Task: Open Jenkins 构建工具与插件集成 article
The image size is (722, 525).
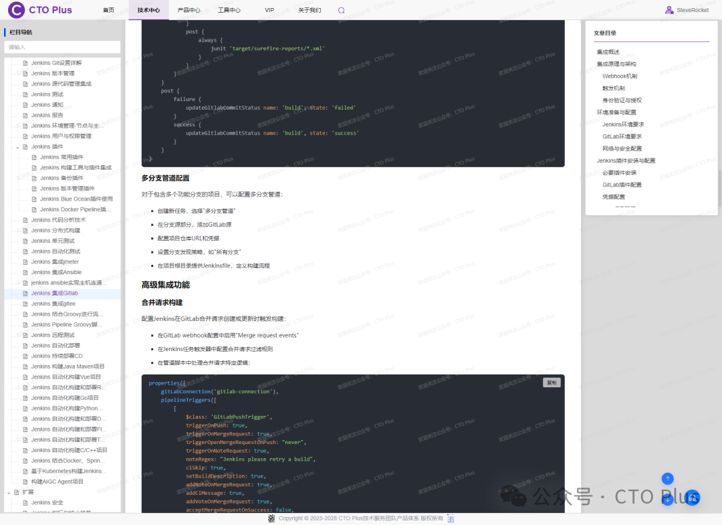Action: click(76, 168)
